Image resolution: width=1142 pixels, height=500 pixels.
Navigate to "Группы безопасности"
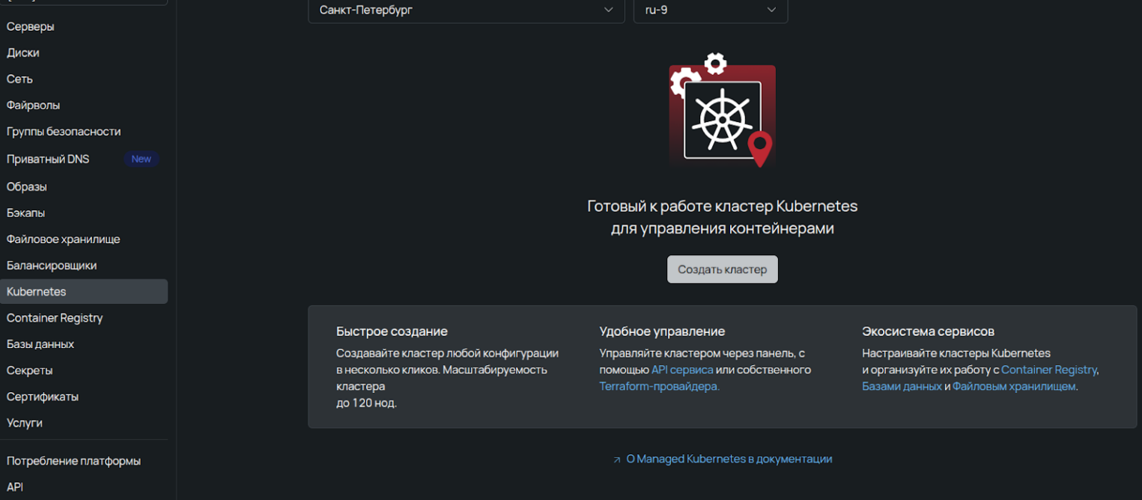point(64,131)
